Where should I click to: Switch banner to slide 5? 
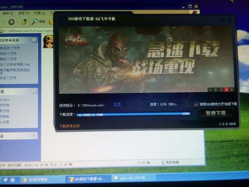[x=232, y=90]
